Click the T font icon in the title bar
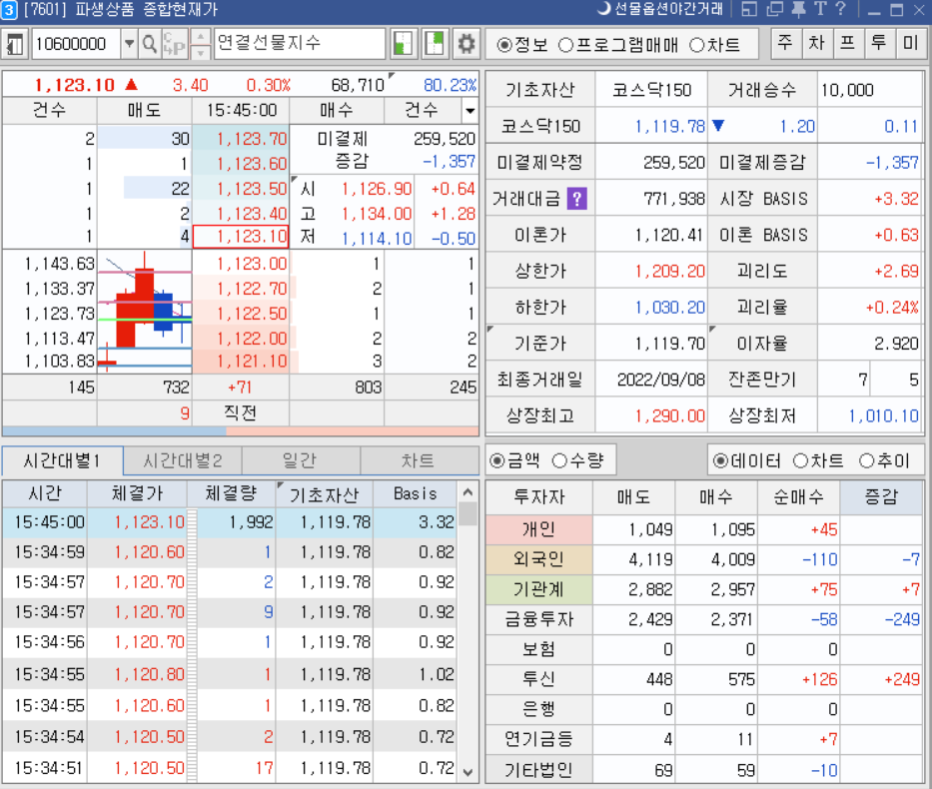 (820, 8)
